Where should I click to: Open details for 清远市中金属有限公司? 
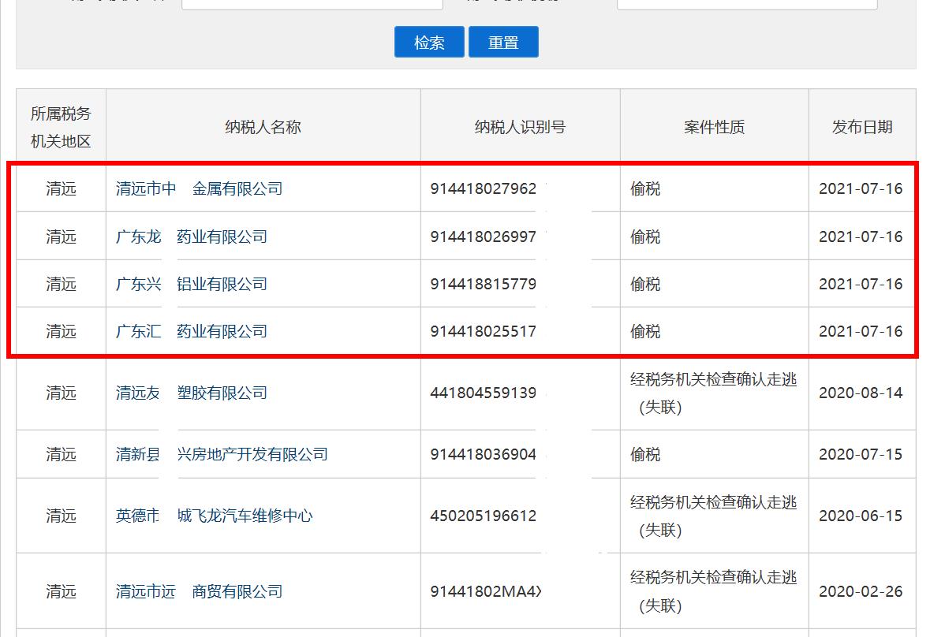[x=197, y=189]
